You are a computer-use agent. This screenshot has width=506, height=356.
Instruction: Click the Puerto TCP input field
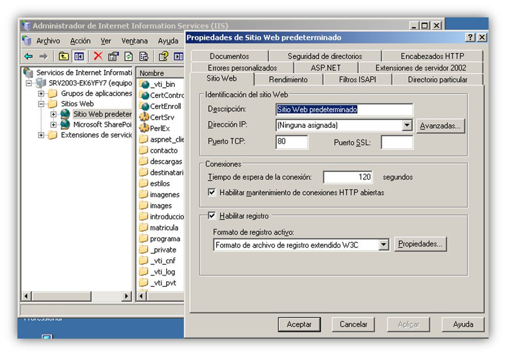pos(292,142)
